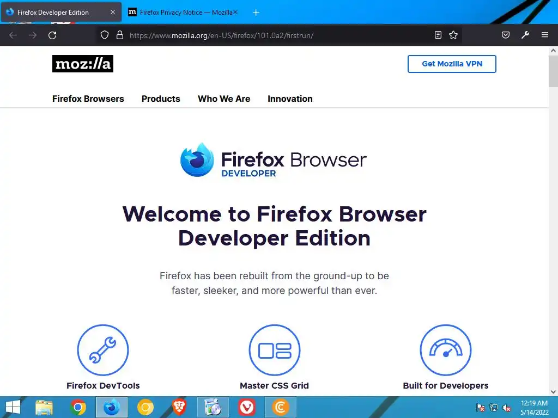Reload the current page
This screenshot has height=418, width=558.
pos(52,35)
